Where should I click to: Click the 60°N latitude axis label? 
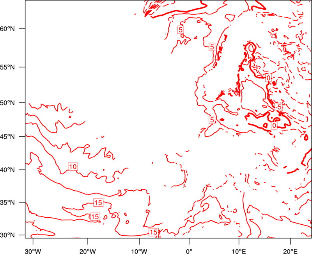[x=7, y=29]
